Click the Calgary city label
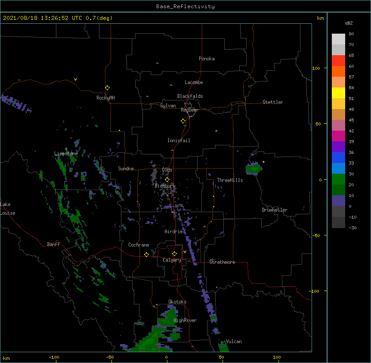Screen dimensions: 371x363 point(172,260)
